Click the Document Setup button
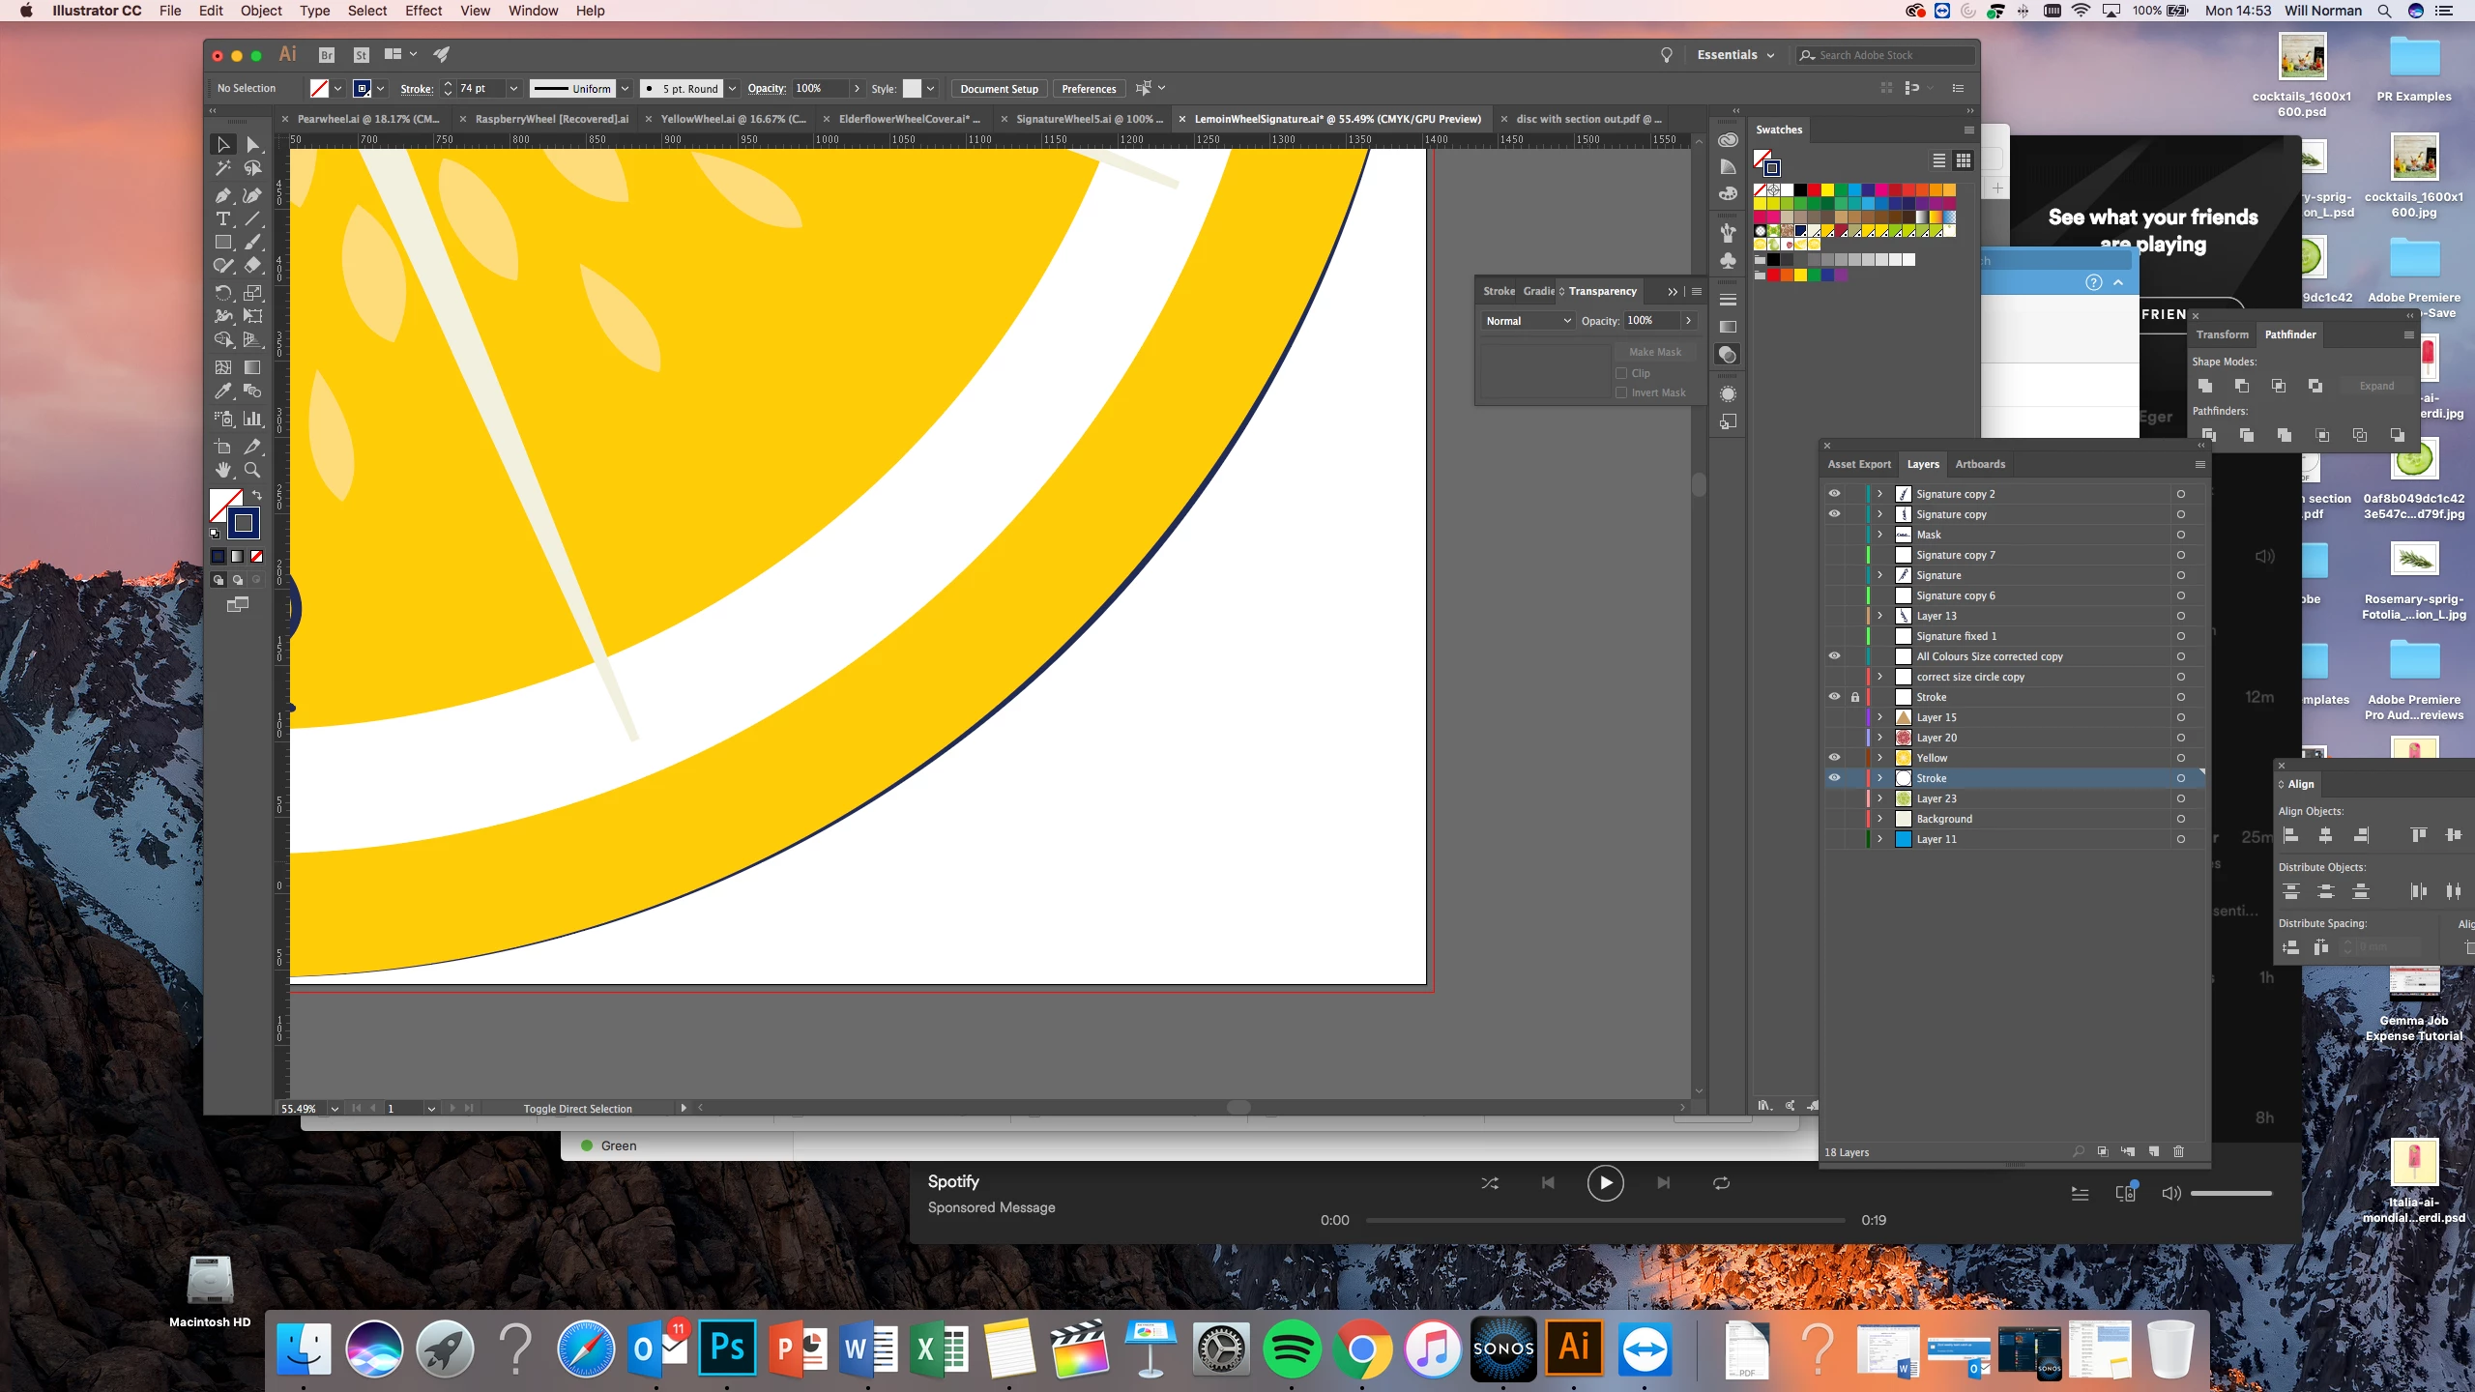Screen dimensions: 2475x1392 coord(999,88)
